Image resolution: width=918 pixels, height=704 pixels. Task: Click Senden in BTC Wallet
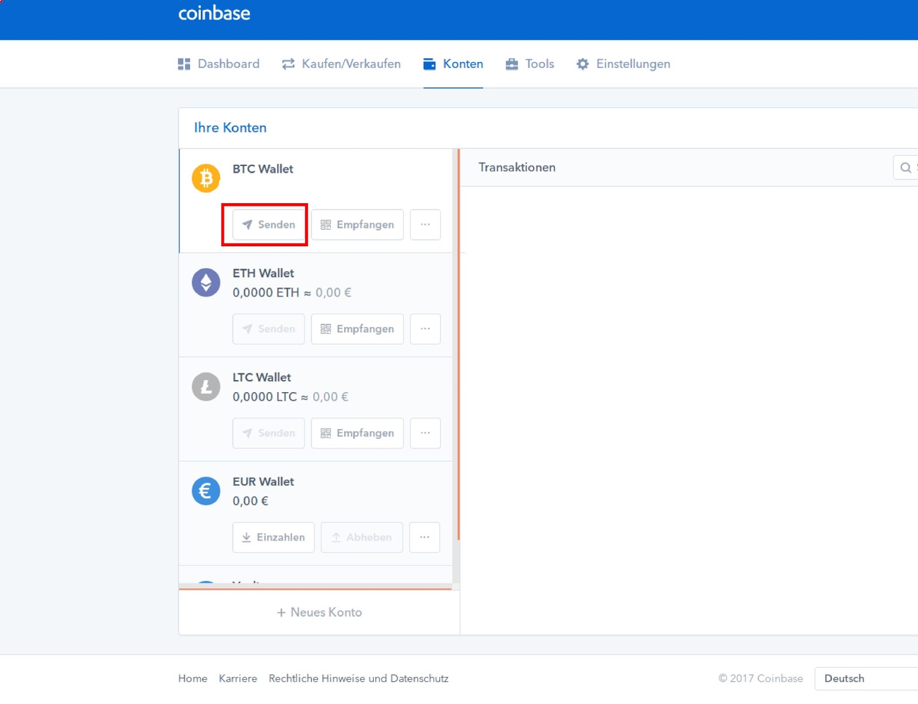click(x=269, y=225)
